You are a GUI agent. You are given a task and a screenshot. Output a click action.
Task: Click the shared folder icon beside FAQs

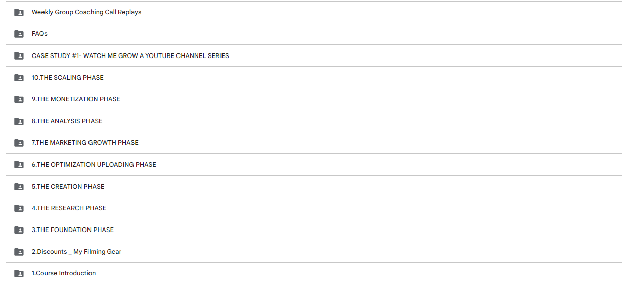tap(19, 34)
